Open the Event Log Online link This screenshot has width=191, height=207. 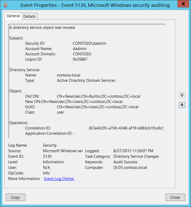(59, 179)
